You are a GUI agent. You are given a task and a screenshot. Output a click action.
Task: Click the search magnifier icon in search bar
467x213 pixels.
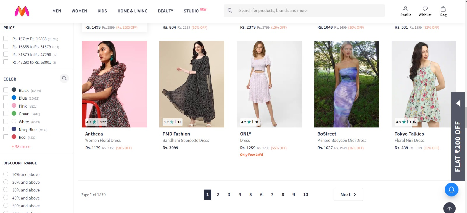[x=230, y=11]
